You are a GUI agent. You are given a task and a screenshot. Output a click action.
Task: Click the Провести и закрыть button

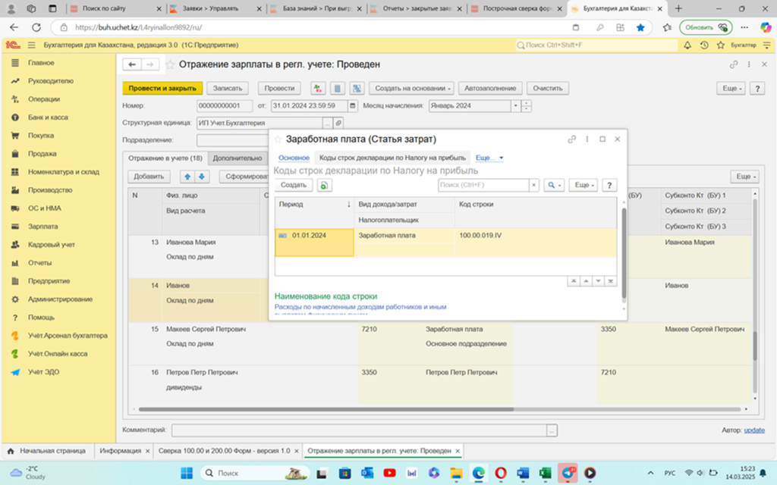(x=162, y=89)
